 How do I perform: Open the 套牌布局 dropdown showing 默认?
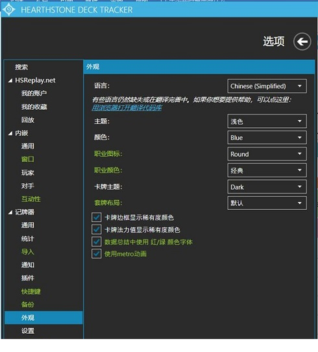click(267, 203)
